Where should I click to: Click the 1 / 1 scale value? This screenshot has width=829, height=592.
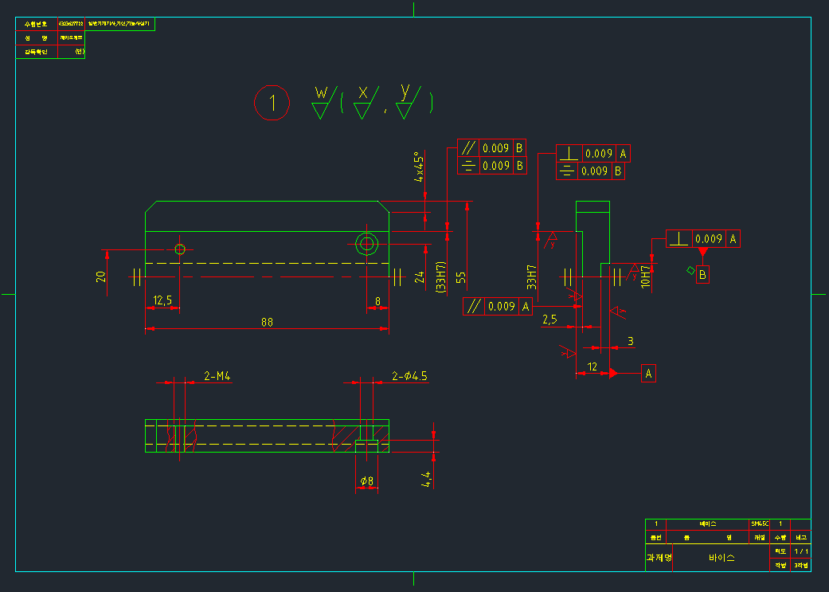click(x=801, y=551)
